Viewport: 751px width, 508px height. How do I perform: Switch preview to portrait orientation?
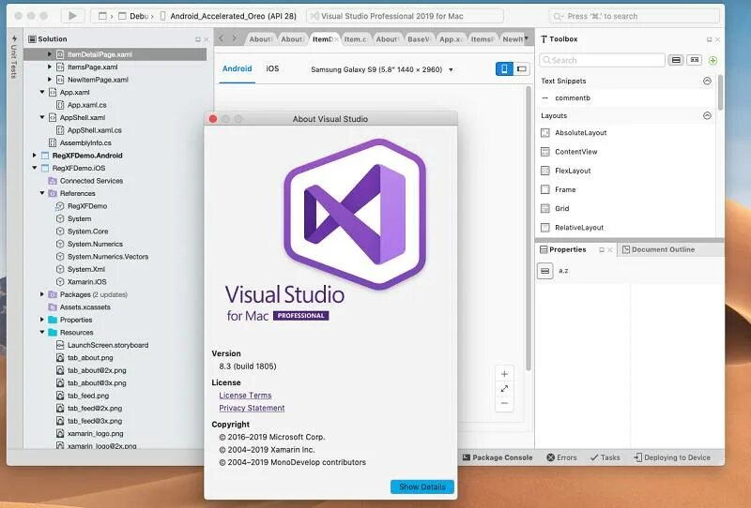tap(504, 68)
